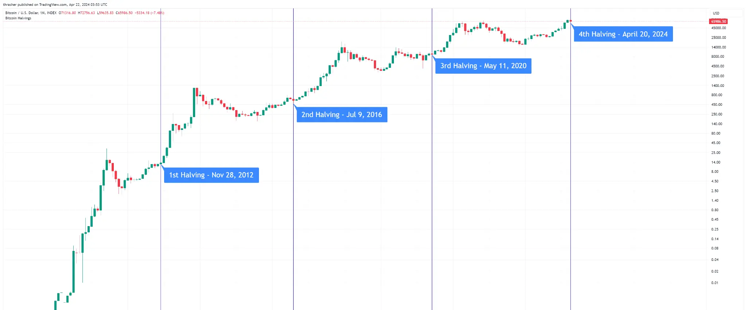Viewport: 747px width, 310px height.
Task: Click the vertical line marking the 3rd halving
Action: click(432, 159)
